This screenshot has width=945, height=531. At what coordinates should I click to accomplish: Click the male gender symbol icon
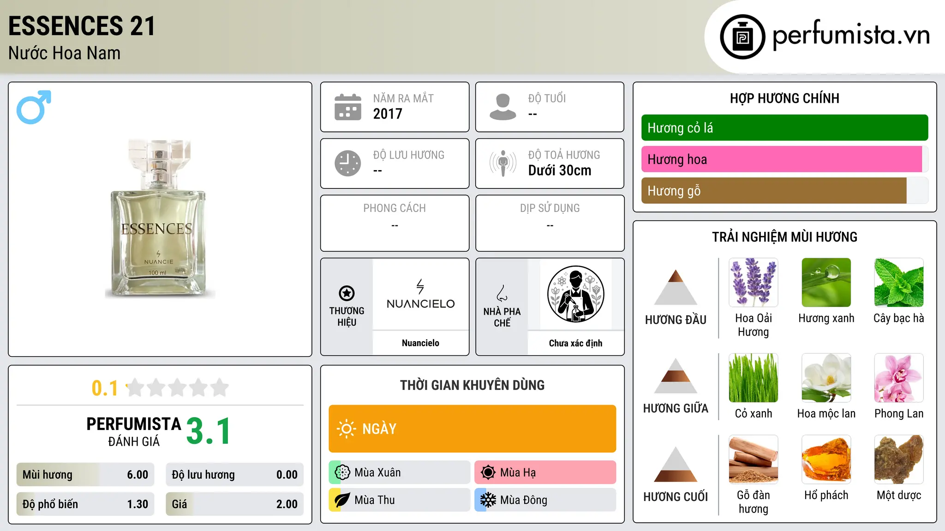click(34, 107)
